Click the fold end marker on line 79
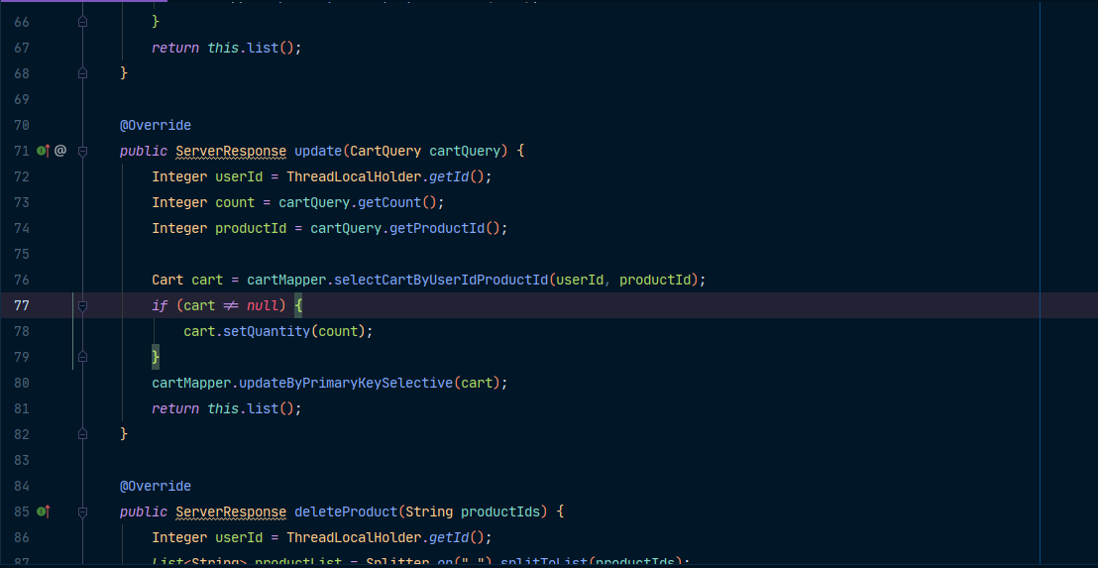This screenshot has width=1098, height=568. [x=83, y=357]
